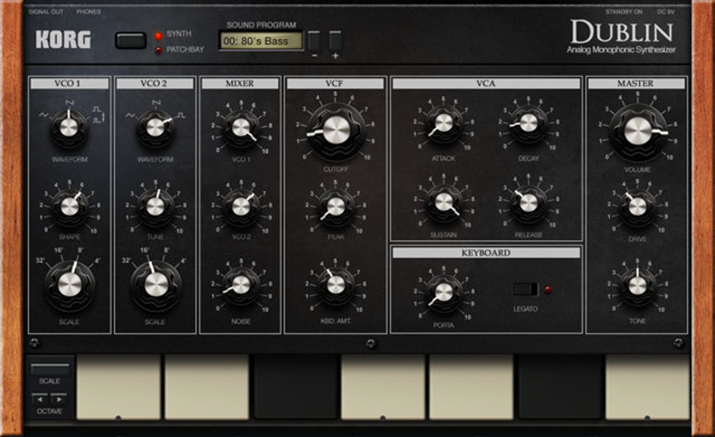Click the VCO 2 waveform selector knob
Image resolution: width=715 pixels, height=437 pixels.
pos(155,127)
